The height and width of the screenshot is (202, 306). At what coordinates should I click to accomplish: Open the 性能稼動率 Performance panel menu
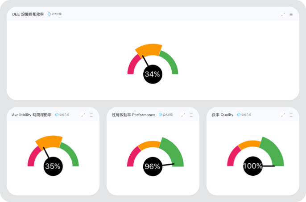click(191, 115)
